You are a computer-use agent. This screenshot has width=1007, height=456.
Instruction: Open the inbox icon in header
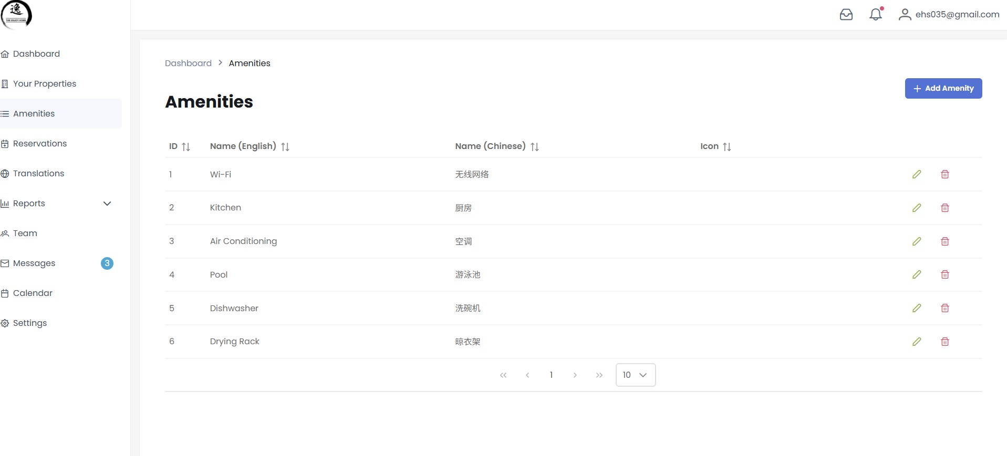click(846, 15)
